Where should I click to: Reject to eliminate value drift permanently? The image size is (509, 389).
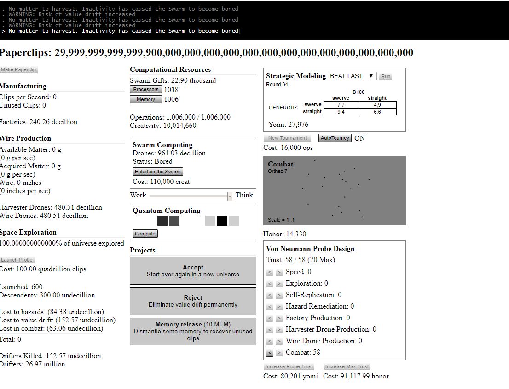pyautogui.click(x=193, y=301)
